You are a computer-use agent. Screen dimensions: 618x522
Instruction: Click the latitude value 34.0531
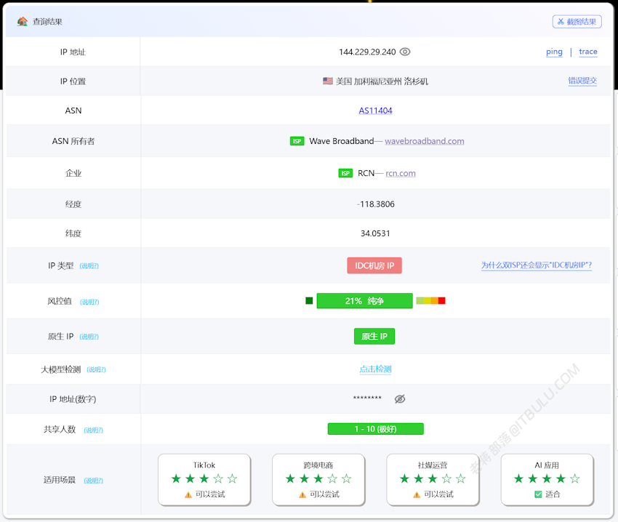375,233
